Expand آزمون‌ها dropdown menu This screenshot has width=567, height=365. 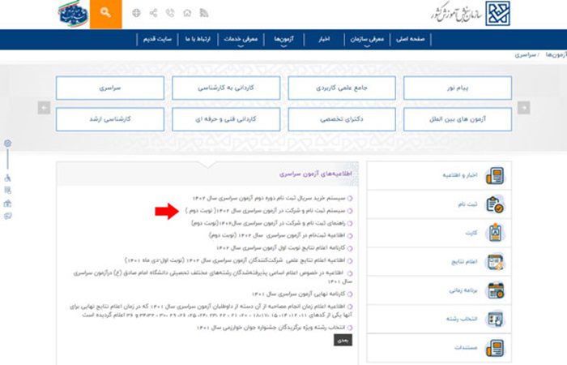pos(283,40)
